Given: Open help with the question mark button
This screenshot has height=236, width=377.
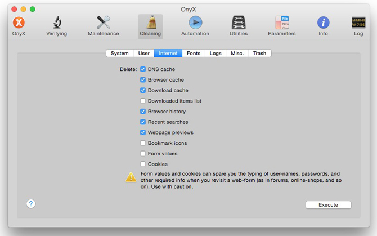Looking at the screenshot, I should click(x=31, y=204).
